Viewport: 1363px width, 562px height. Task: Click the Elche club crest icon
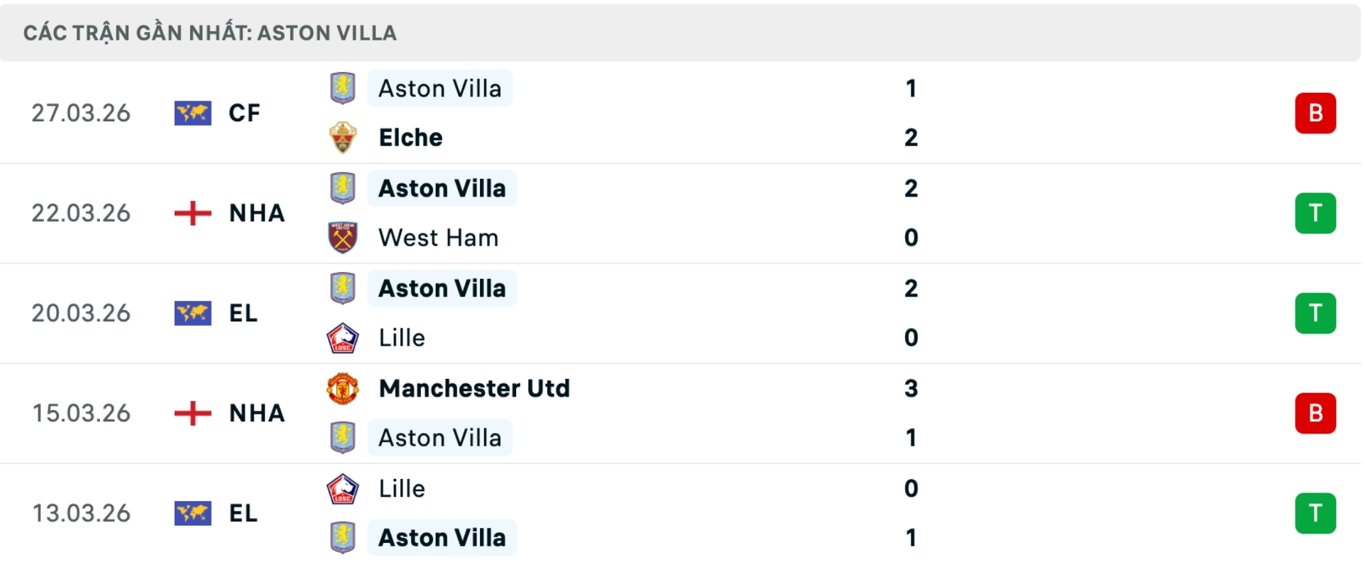[x=343, y=138]
